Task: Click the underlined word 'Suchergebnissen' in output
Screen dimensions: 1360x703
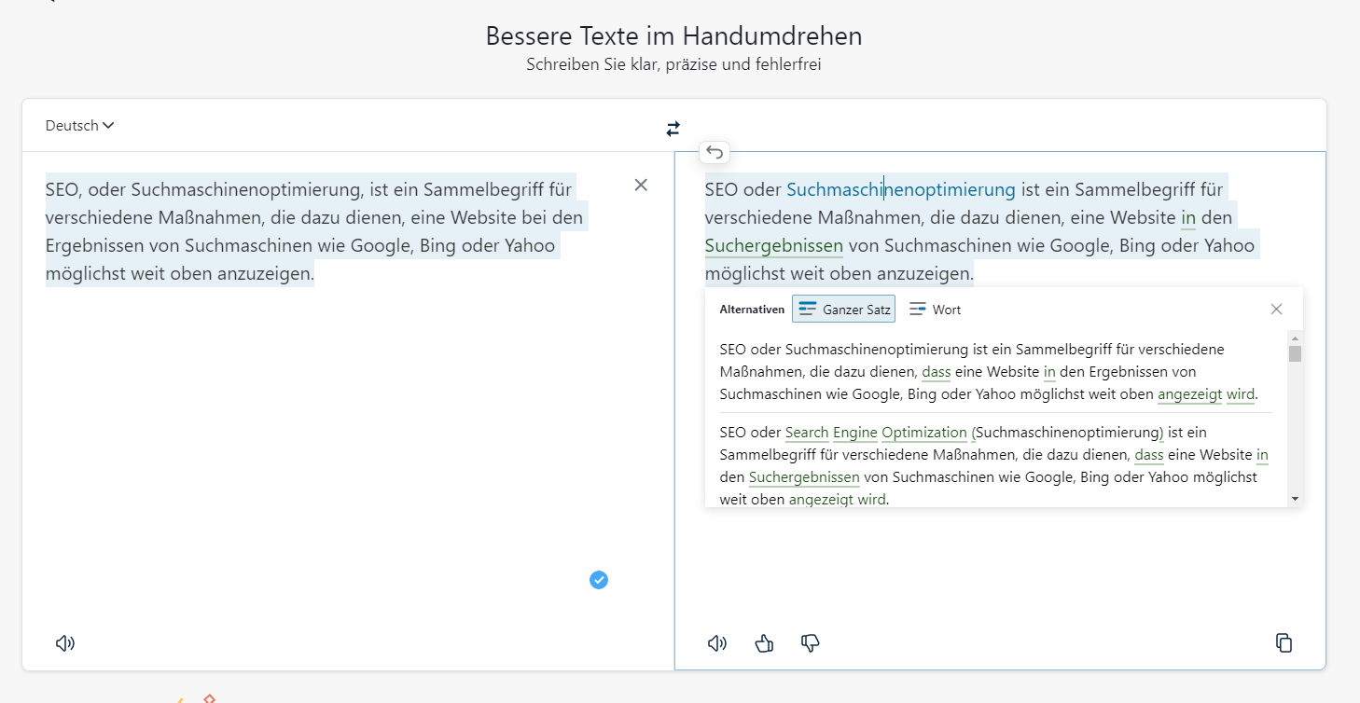Action: point(773,246)
